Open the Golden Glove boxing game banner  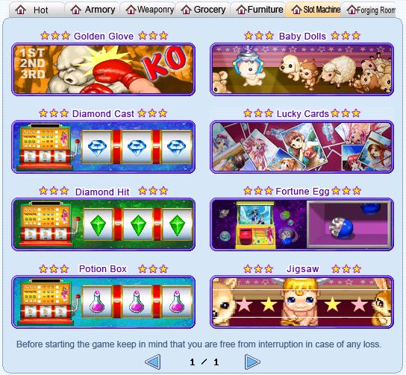(103, 69)
